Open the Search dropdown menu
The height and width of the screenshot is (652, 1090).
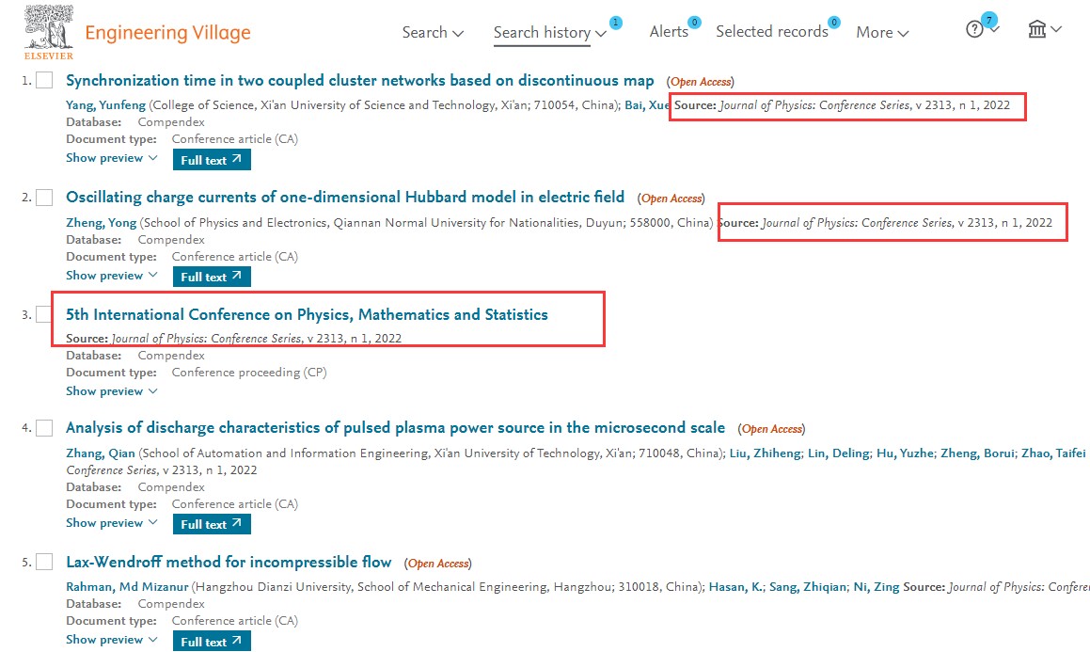pyautogui.click(x=433, y=33)
